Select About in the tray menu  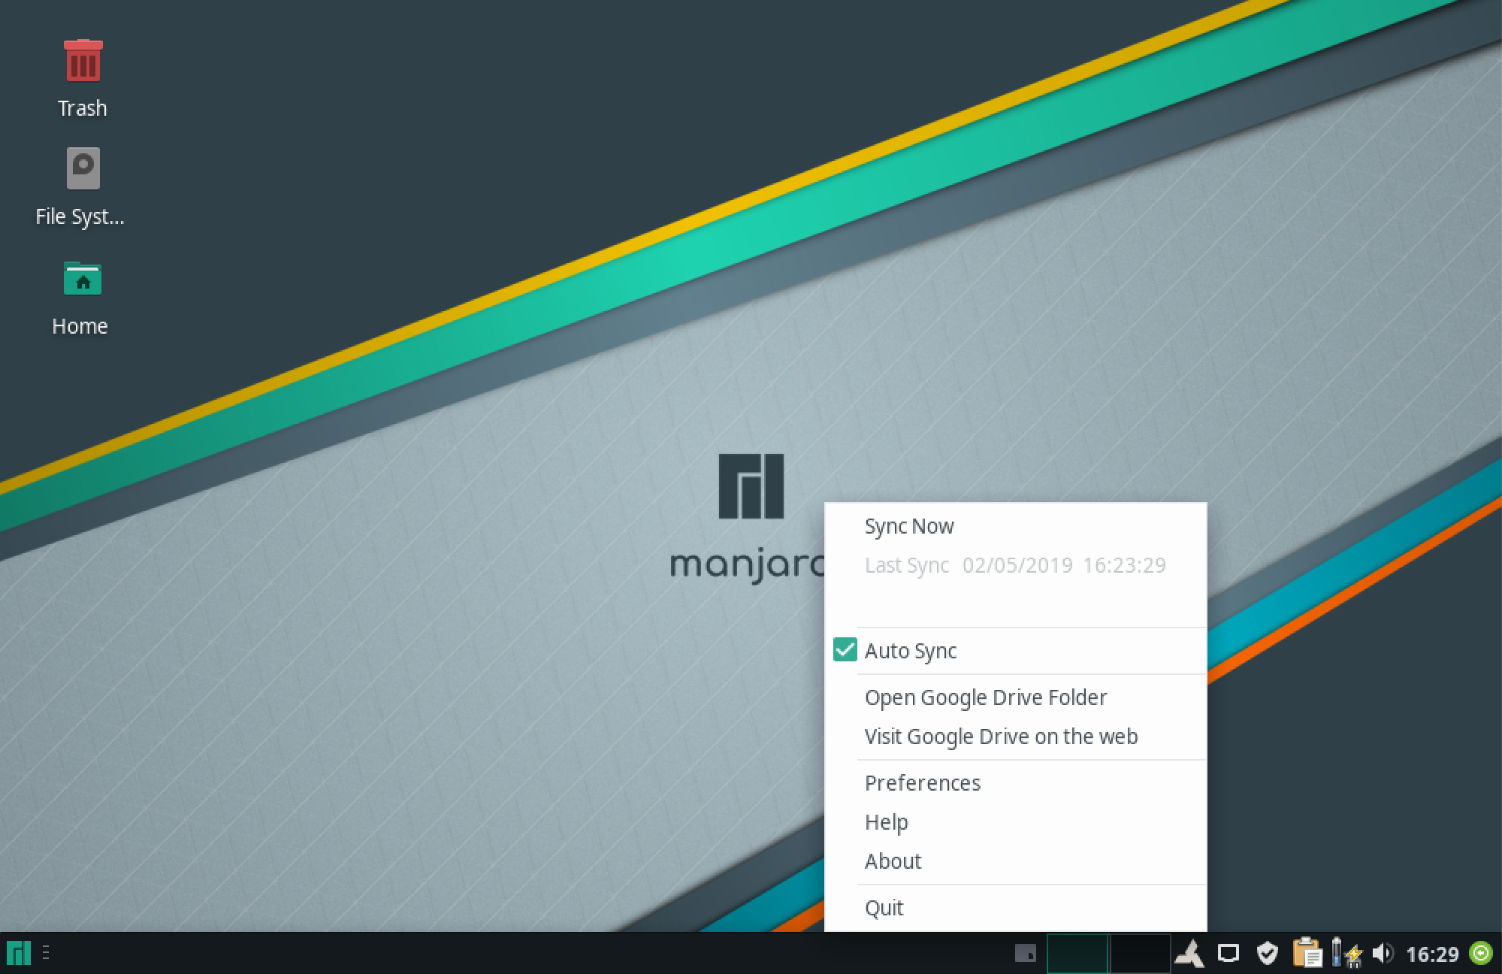1016,861
